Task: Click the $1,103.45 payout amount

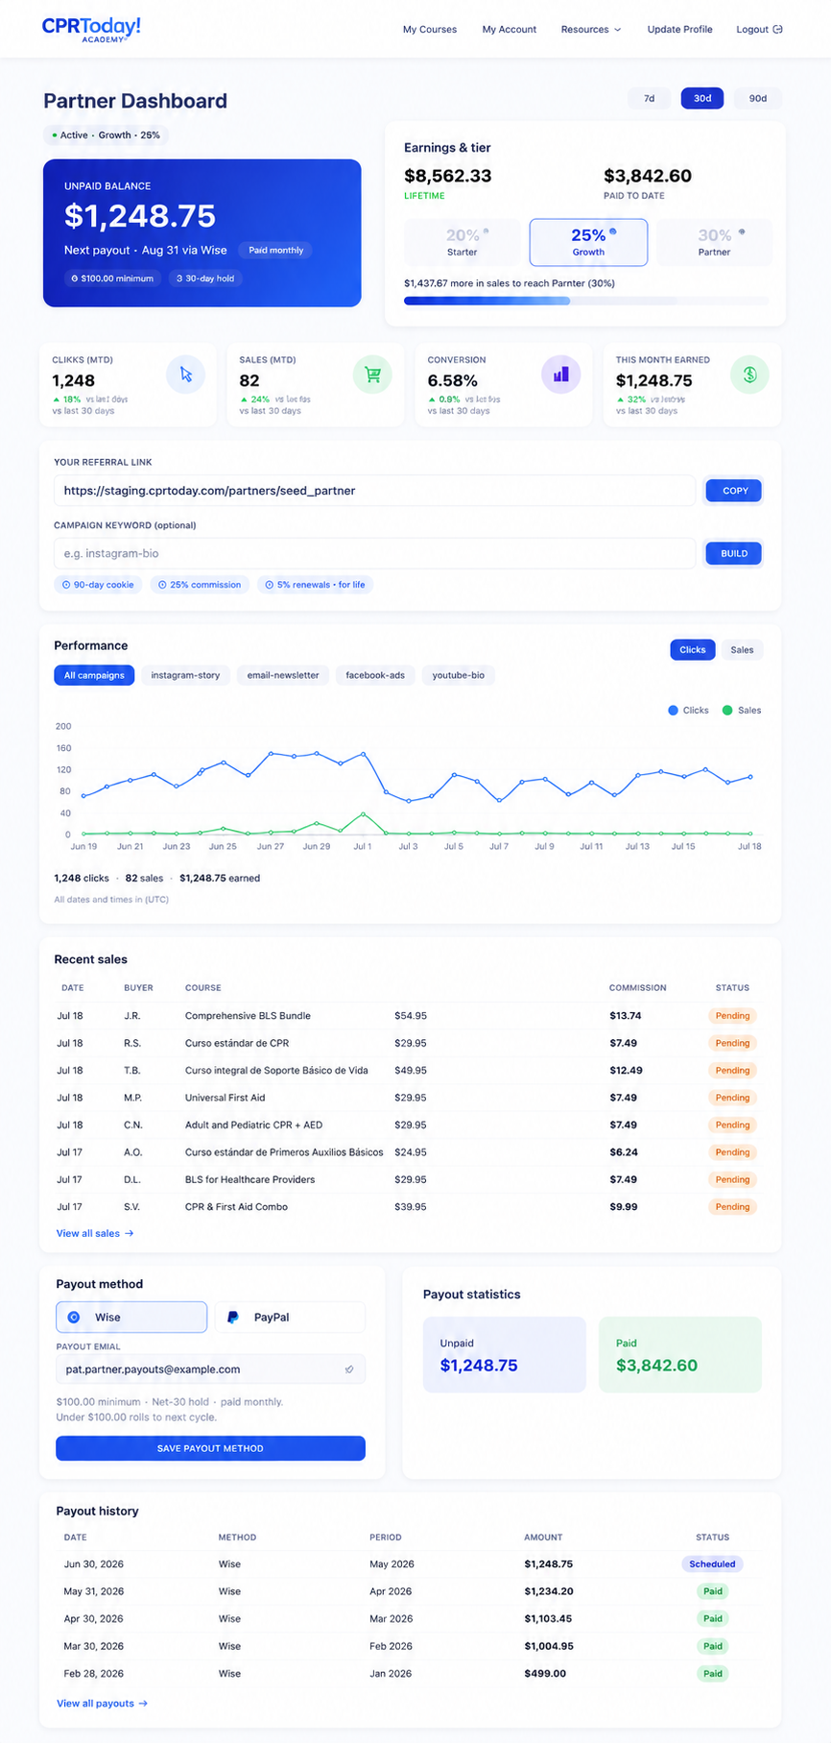Action: point(548,1619)
